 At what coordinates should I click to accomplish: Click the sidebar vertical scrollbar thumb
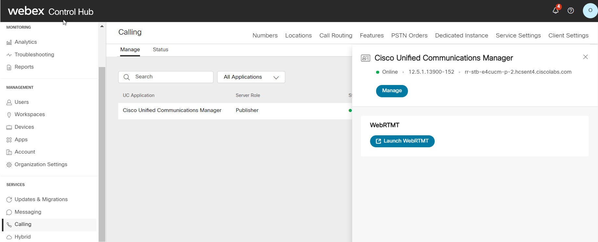coord(102,154)
